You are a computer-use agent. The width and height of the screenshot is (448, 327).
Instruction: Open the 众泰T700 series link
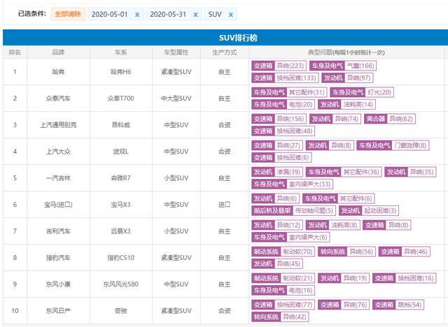pyautogui.click(x=121, y=99)
